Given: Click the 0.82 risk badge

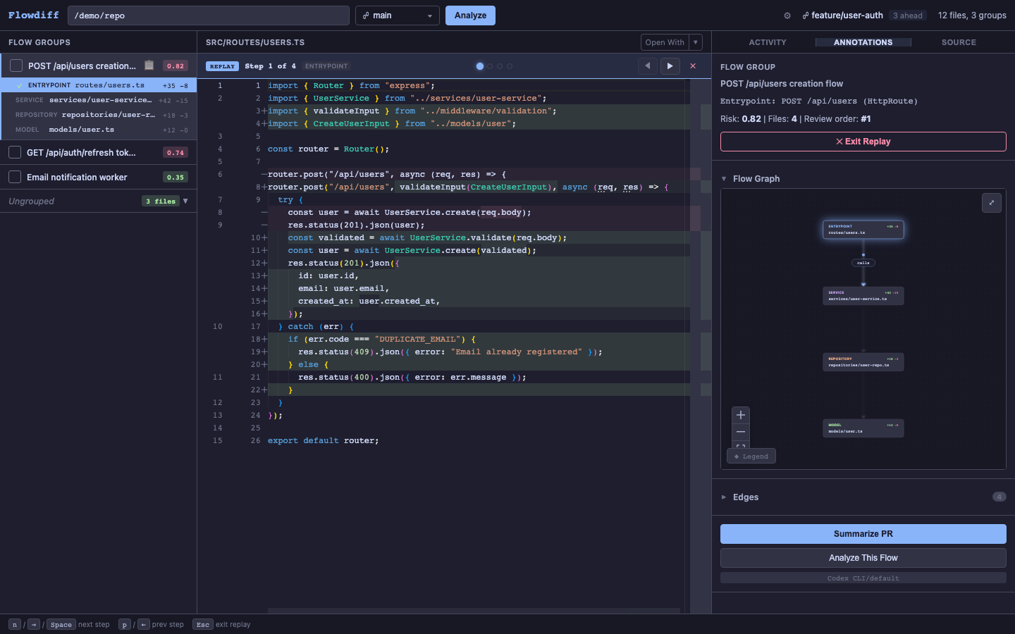Looking at the screenshot, I should 176,66.
